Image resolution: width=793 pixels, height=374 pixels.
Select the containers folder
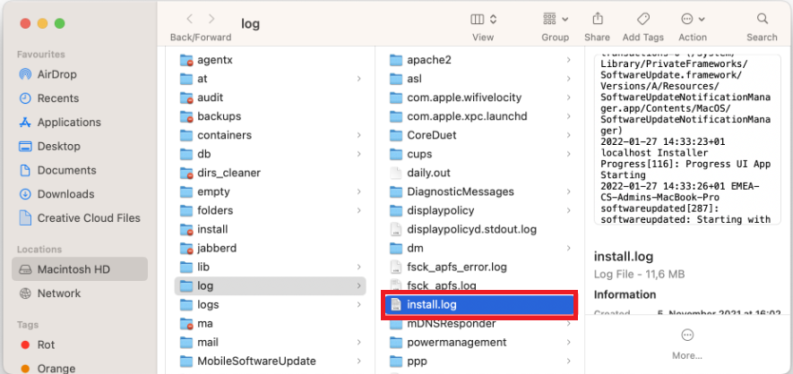pos(270,135)
